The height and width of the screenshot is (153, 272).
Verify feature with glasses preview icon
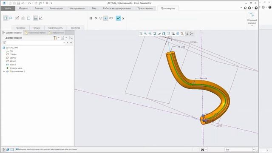[x=111, y=18]
